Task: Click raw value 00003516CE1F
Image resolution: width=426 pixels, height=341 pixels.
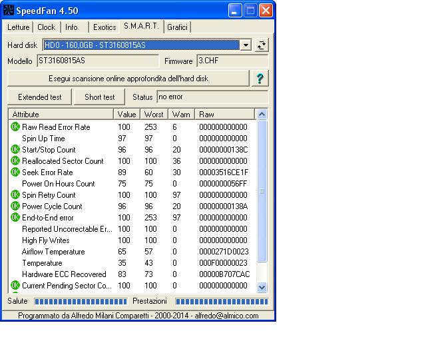Action: click(224, 172)
